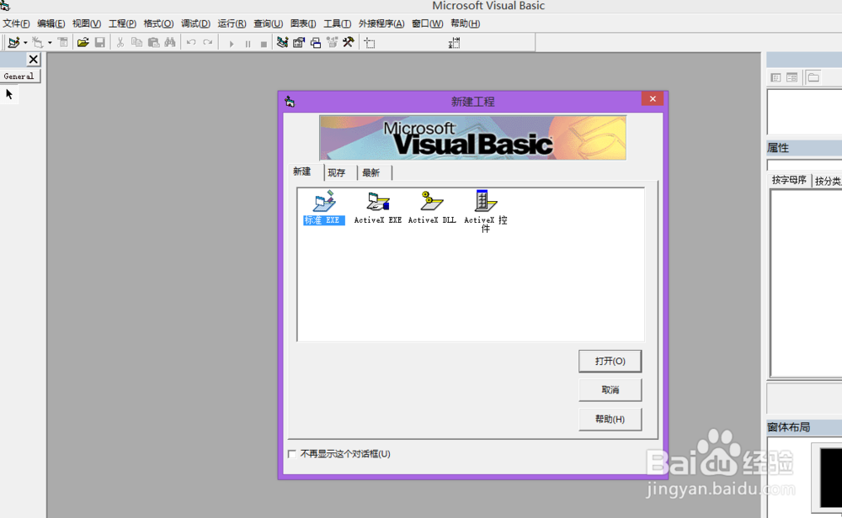
Task: Switch to the 新建 tab in dialog
Action: tap(301, 172)
